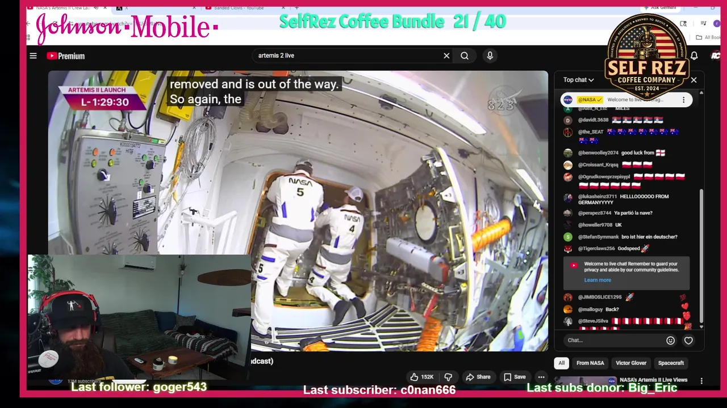The image size is (727, 408).
Task: Select the 'Spacecraft' filter chip
Action: coord(671,363)
